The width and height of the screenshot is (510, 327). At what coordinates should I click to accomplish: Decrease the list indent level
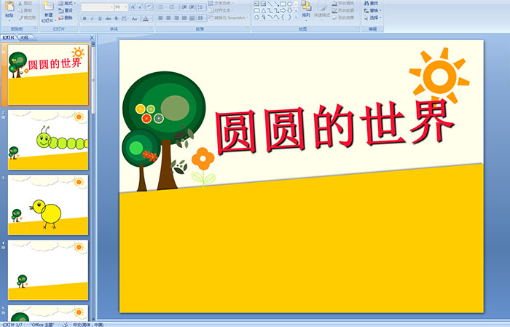pyautogui.click(x=184, y=7)
